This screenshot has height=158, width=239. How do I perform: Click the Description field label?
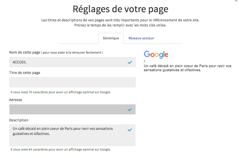pos(19,120)
